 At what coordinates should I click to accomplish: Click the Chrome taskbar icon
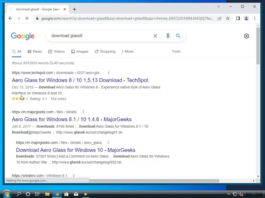(x=57, y=194)
